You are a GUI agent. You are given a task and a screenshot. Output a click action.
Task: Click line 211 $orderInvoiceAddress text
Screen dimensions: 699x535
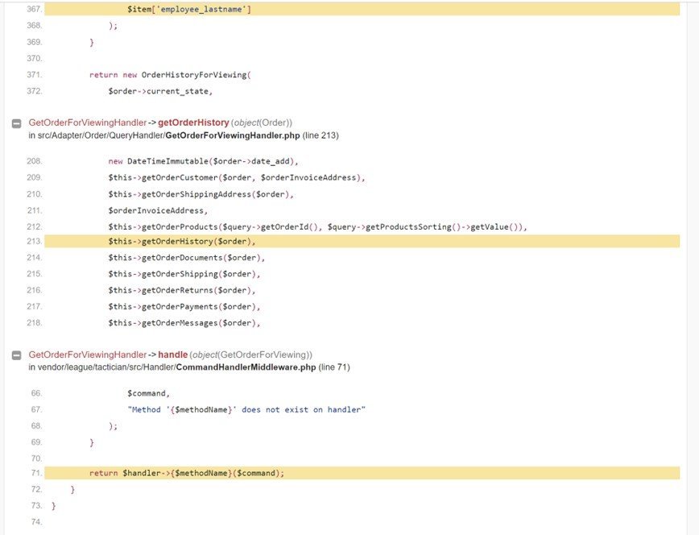[x=158, y=210]
